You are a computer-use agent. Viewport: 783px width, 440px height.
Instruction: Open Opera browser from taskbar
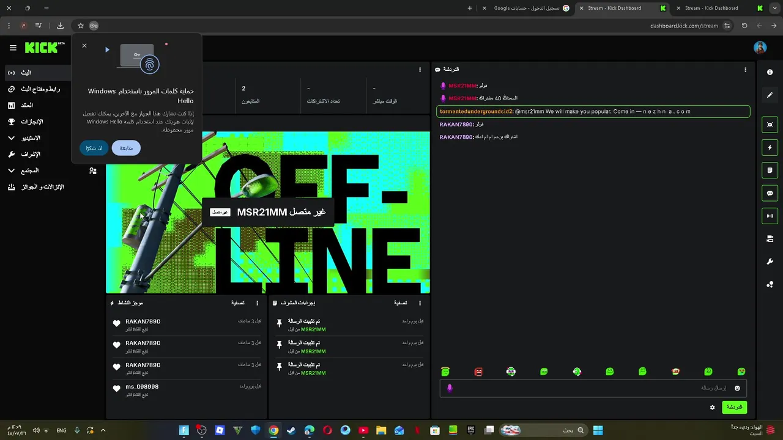pyautogui.click(x=327, y=430)
